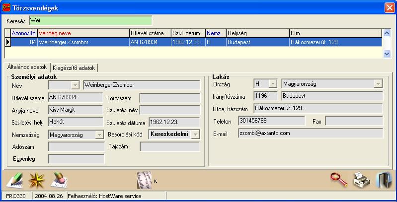Viewport: 397px width, 202px height.
Task: Expand the Nemzetiség dropdown
Action: click(99, 135)
